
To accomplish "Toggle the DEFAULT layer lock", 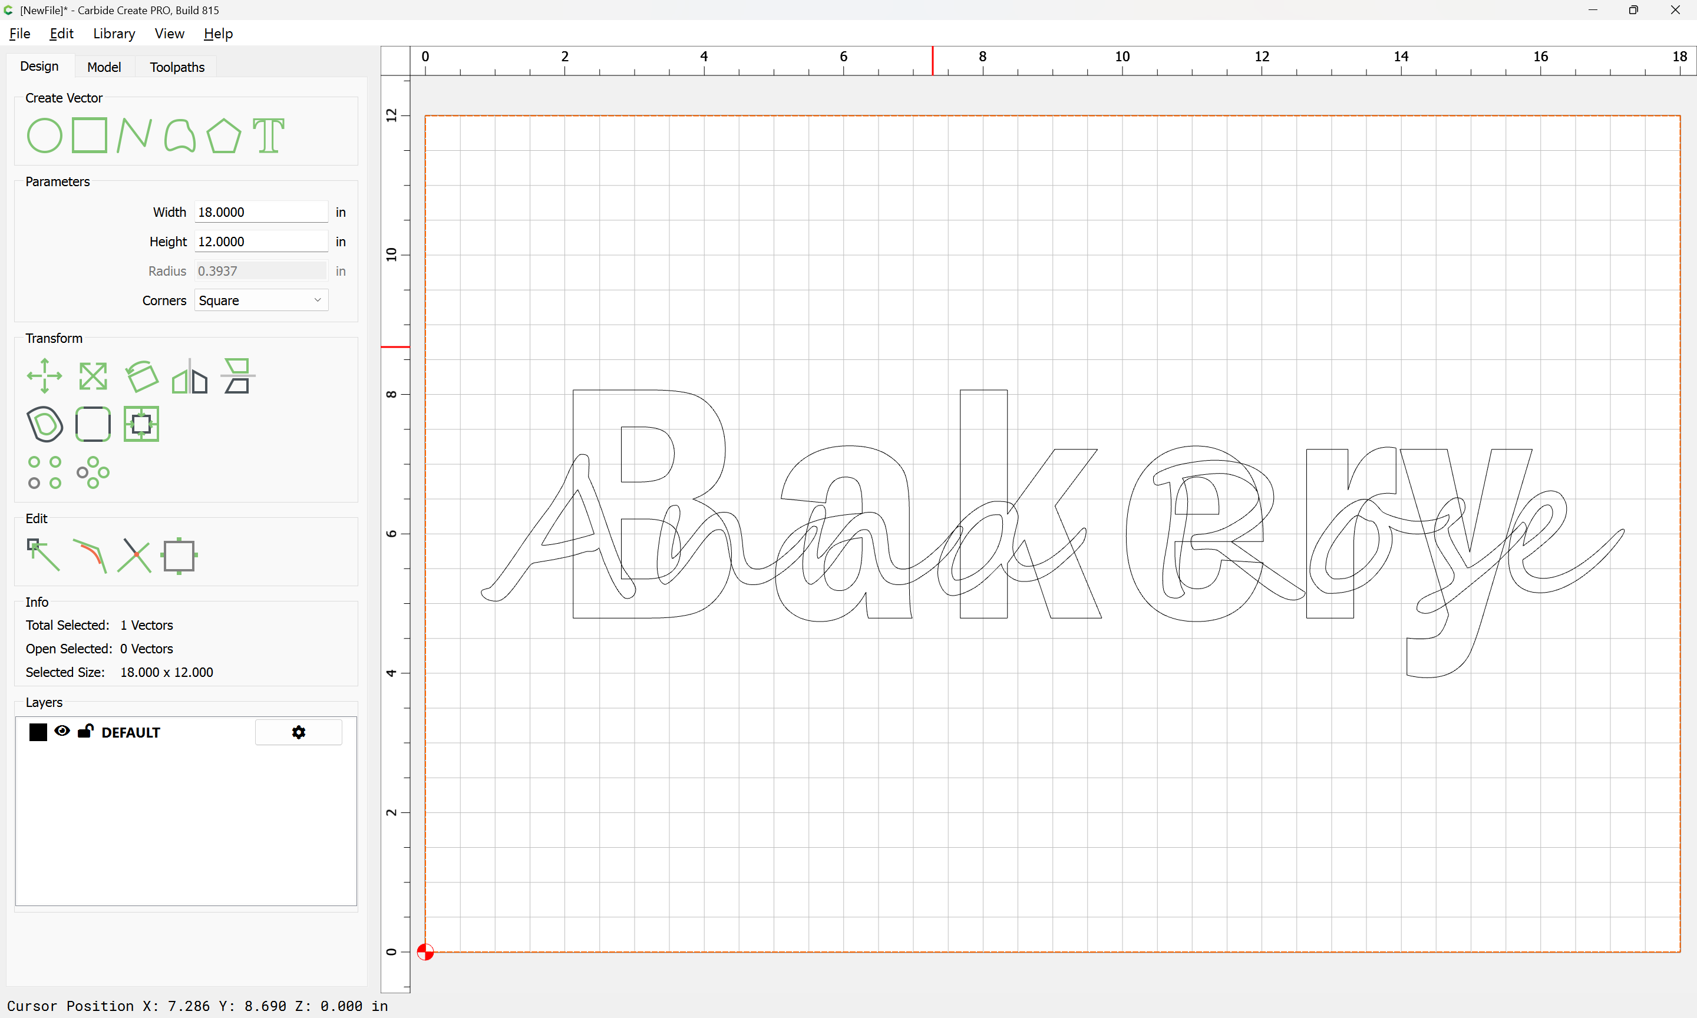I will pos(86,731).
